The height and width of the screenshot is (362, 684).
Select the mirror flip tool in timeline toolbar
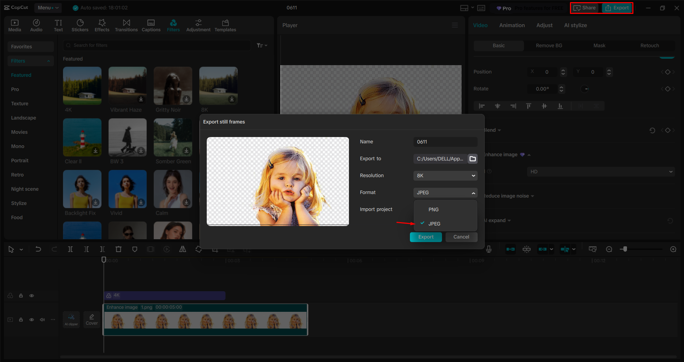[182, 249]
